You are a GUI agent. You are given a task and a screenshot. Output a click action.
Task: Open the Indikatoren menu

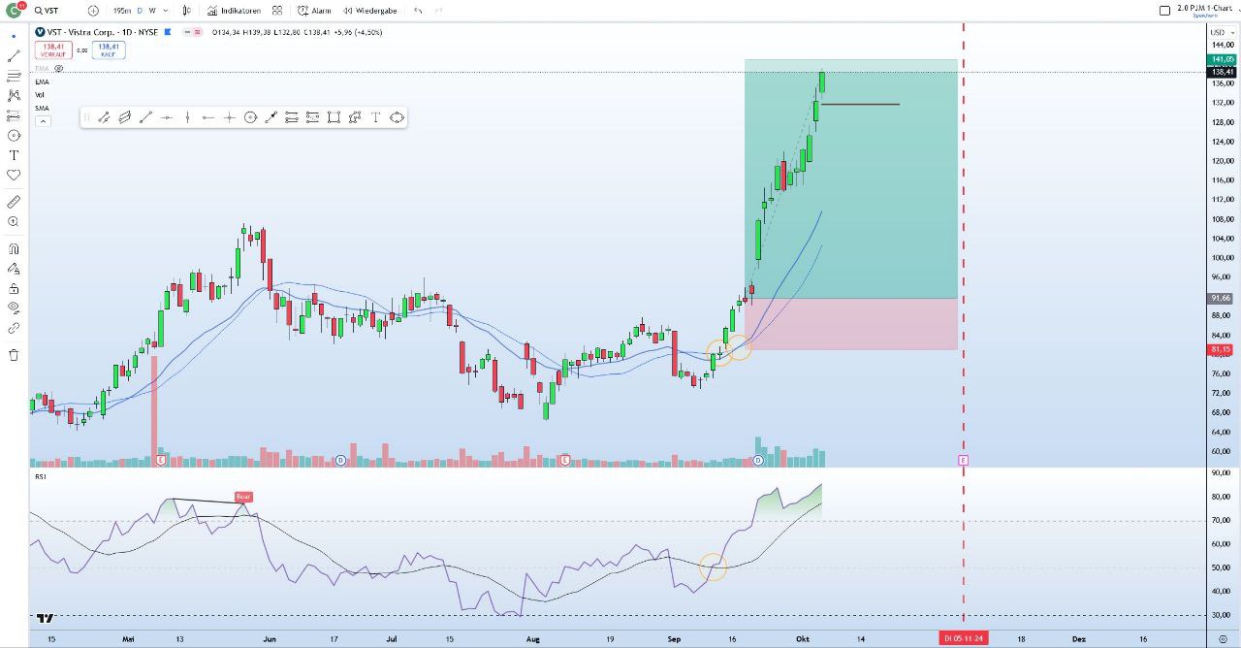coord(234,11)
